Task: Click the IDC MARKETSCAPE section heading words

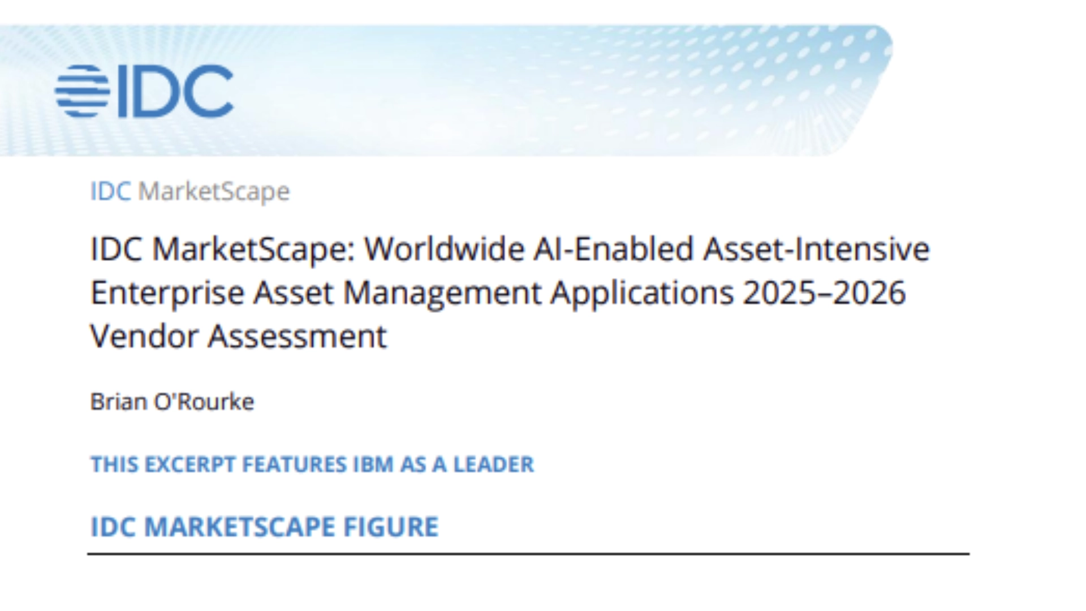Action: coord(212,527)
